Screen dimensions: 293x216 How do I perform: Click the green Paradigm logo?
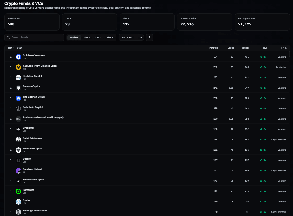(x=18, y=191)
